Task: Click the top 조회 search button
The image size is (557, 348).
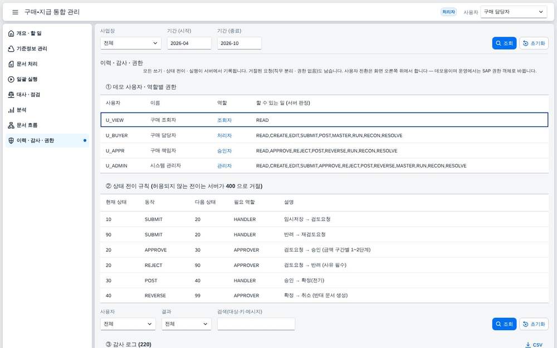Action: [504, 43]
